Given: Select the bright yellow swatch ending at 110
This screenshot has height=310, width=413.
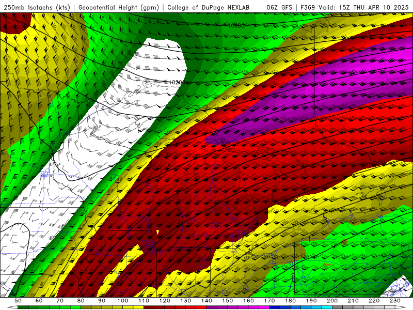Looking at the screenshot, I should (138, 307).
